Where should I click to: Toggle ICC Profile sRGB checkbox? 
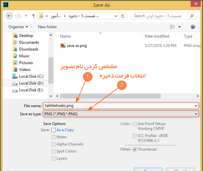135,136
